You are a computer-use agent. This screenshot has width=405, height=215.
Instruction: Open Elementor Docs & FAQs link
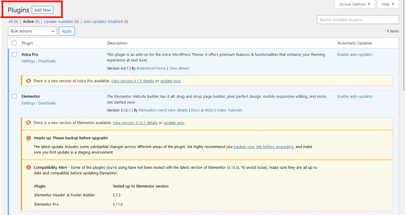coord(202,110)
